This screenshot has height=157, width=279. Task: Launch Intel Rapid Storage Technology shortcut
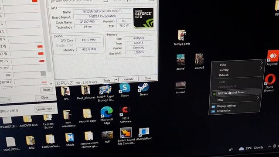pos(105,89)
